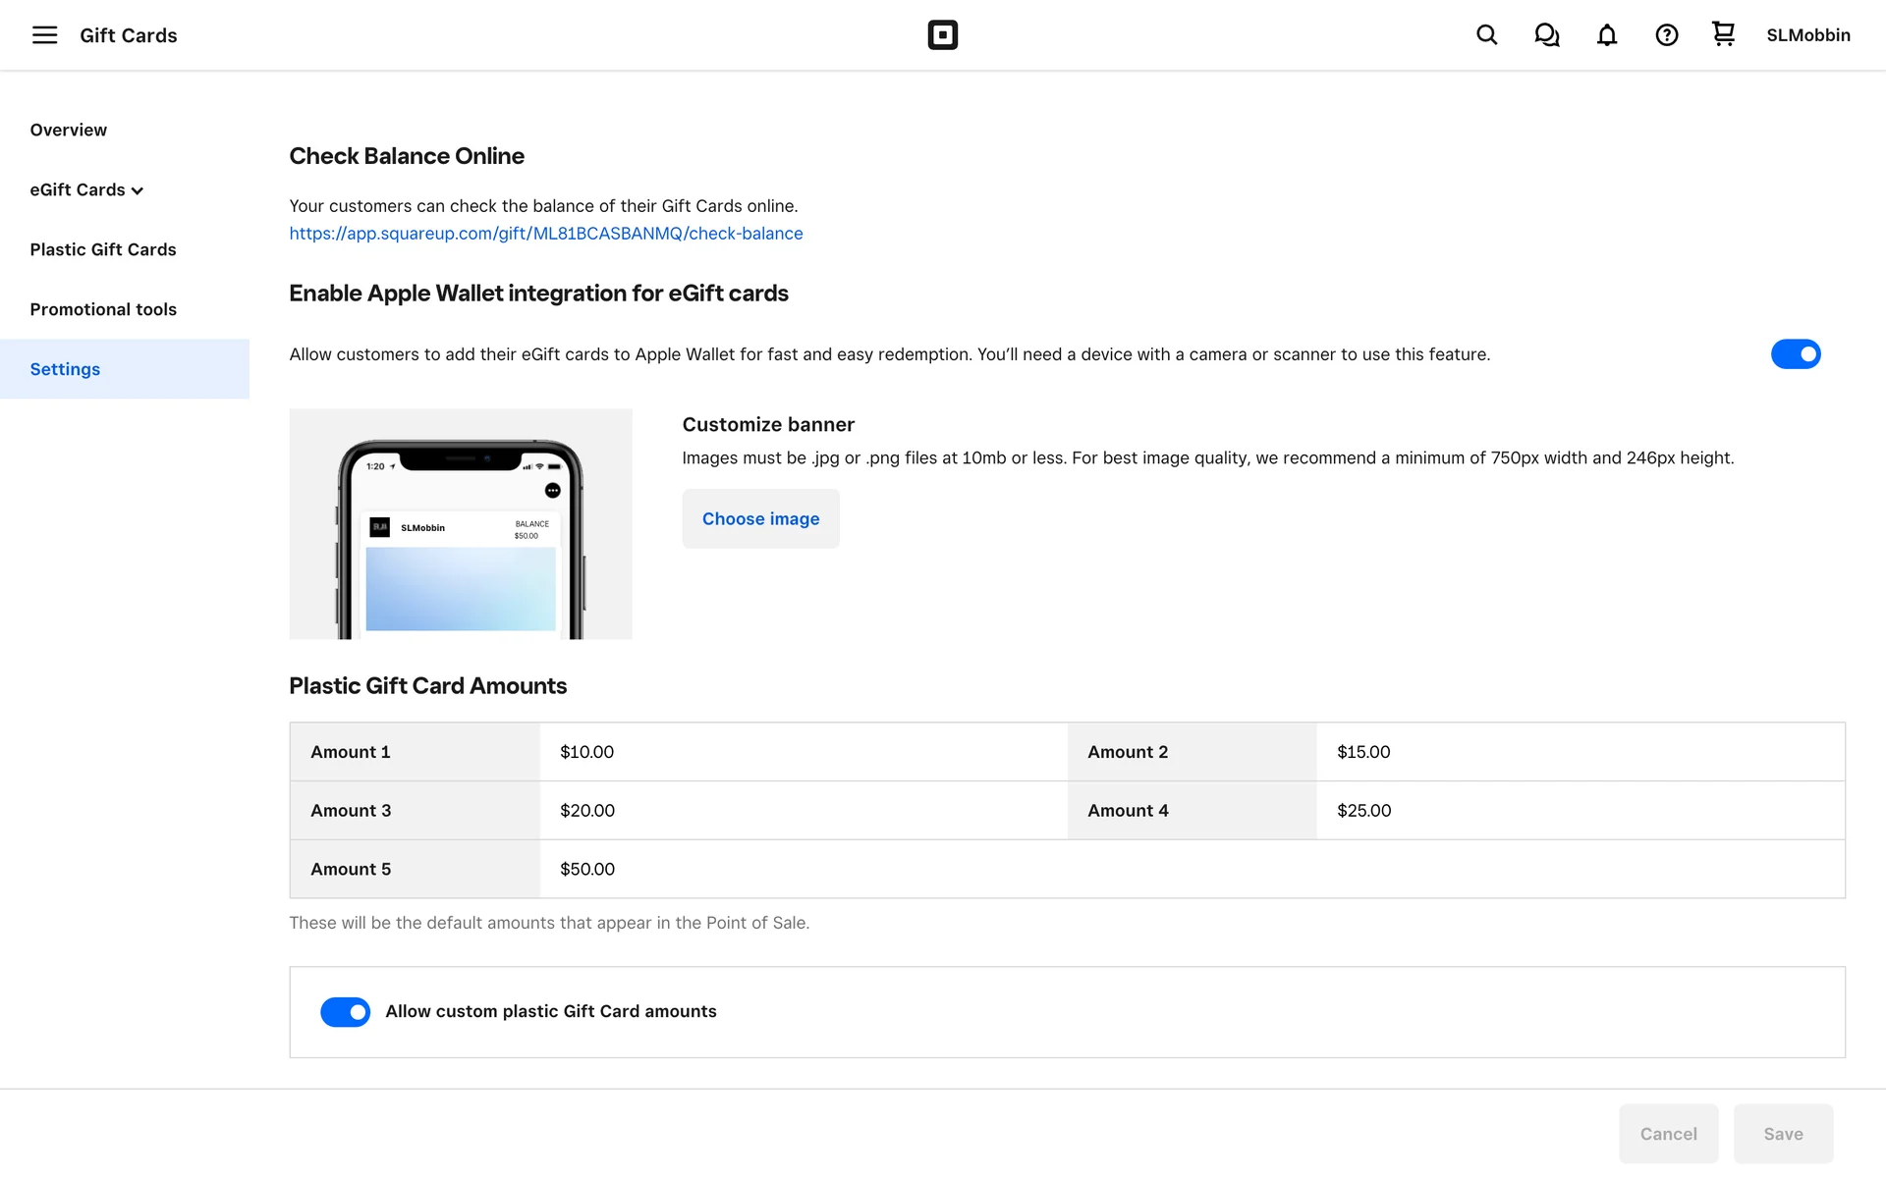Screen dimensions: 1886x1178
Task: Click the Amount 1 field showing $10.00
Action: pos(802,752)
